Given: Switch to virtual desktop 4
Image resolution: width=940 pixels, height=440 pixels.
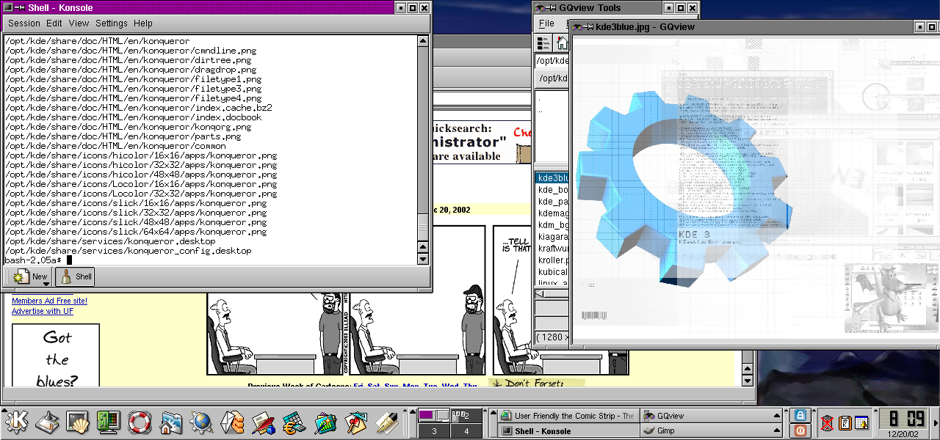Looking at the screenshot, I should pos(466,431).
